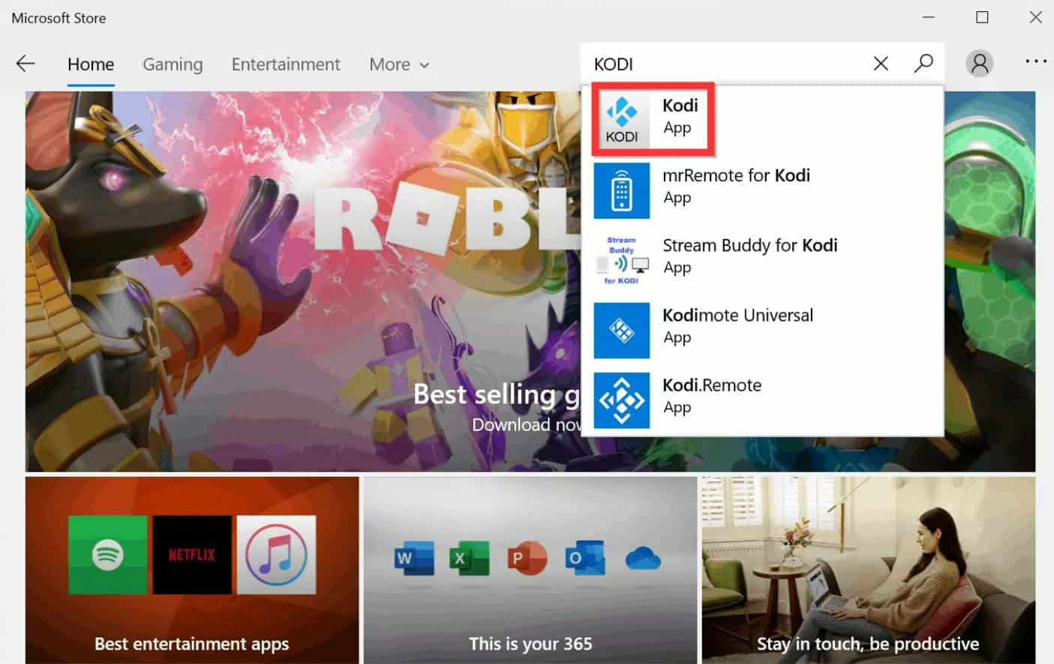The width and height of the screenshot is (1054, 664).
Task: Open Stay in touch, be productive collection
Action: pyautogui.click(x=869, y=570)
